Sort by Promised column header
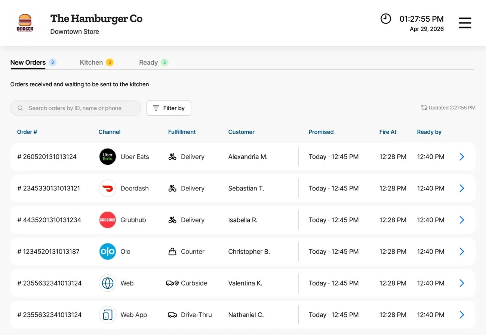The image size is (486, 335). coord(321,132)
